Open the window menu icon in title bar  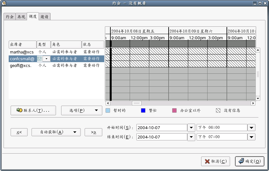[x=4, y=3]
